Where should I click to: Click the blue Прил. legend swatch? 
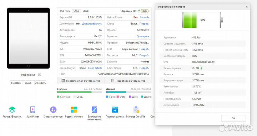click(107, 97)
